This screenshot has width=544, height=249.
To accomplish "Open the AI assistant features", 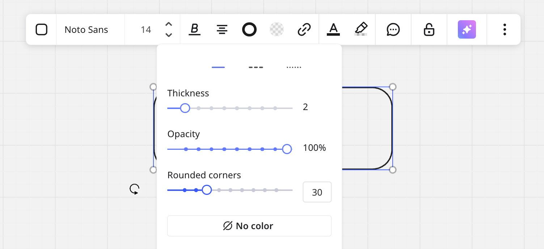I will tap(467, 29).
